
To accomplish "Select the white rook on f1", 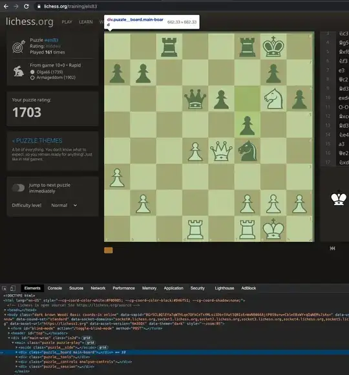I will [247, 230].
